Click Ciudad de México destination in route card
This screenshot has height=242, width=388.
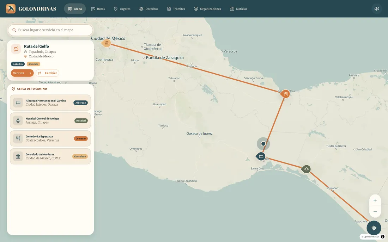tap(41, 56)
